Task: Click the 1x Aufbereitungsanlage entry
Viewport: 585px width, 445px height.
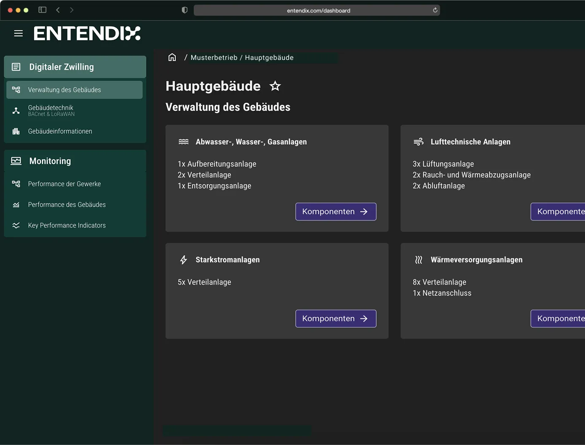Action: click(217, 164)
